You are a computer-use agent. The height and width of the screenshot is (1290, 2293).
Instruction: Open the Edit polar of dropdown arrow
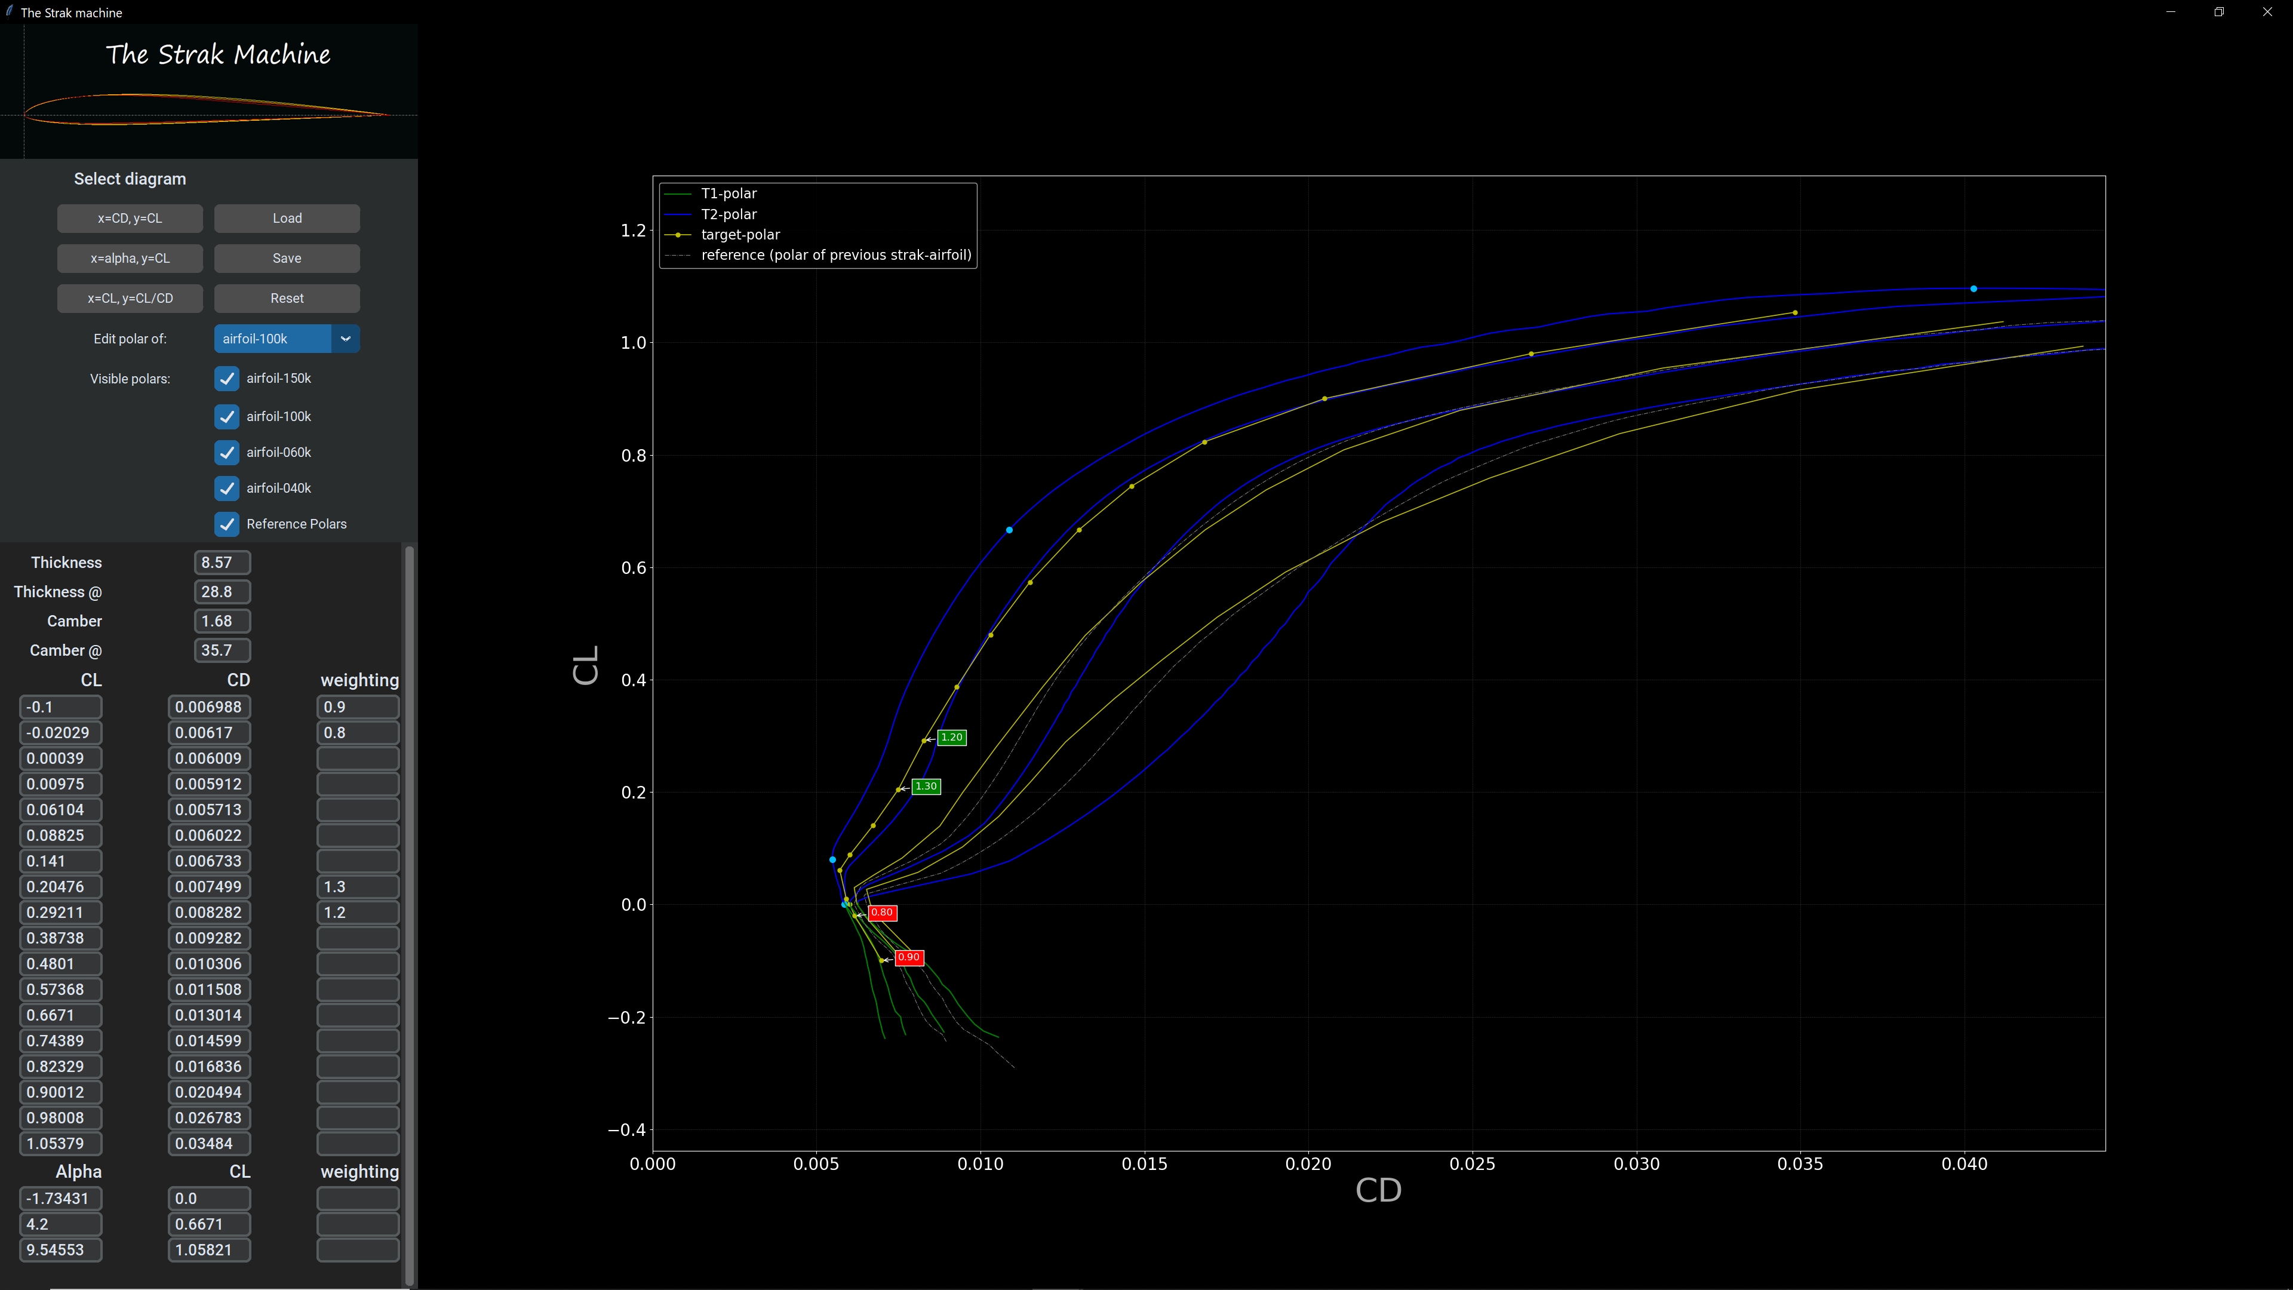click(x=345, y=338)
